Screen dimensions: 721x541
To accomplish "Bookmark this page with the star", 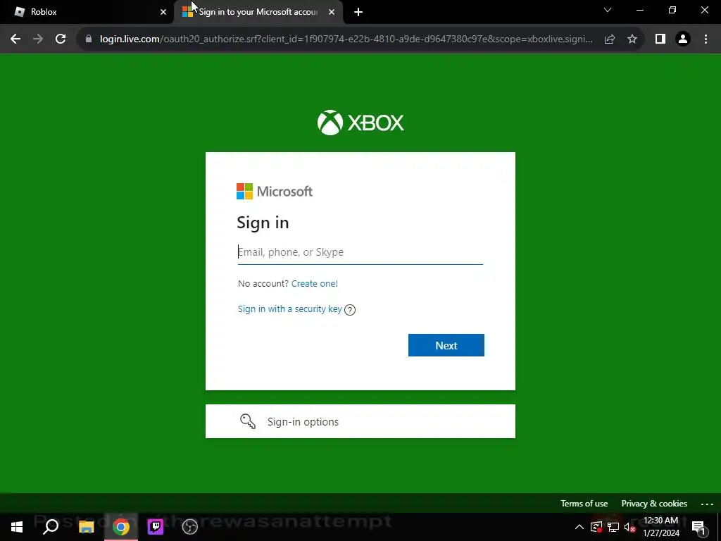I will [x=632, y=39].
